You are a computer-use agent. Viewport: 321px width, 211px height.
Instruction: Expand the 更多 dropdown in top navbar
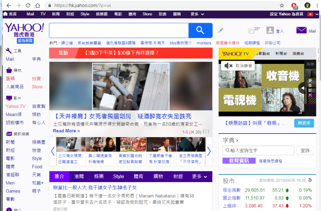[x=197, y=14]
